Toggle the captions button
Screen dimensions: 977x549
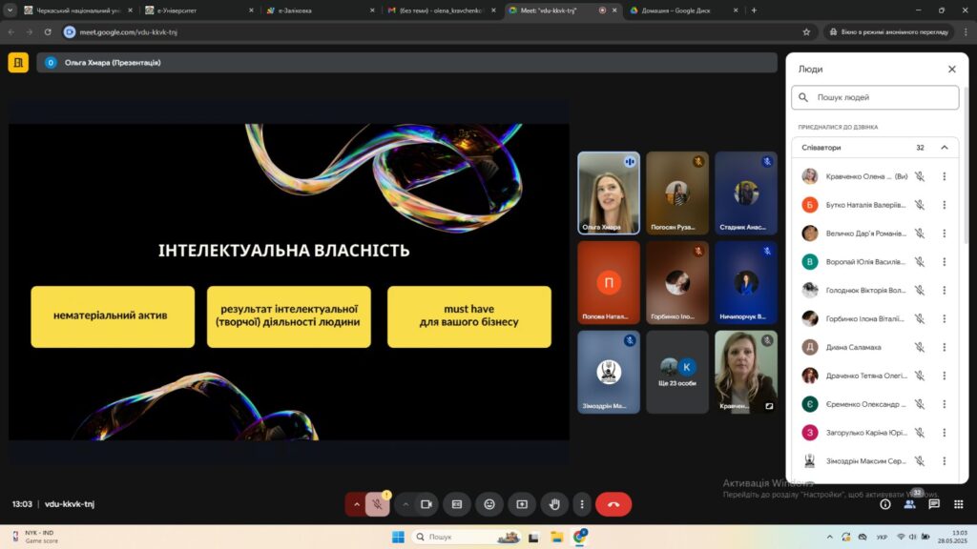(x=457, y=504)
